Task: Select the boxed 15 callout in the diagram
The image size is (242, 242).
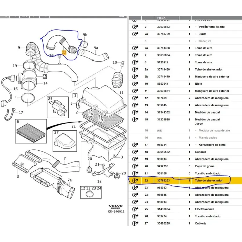Action: click(x=45, y=77)
